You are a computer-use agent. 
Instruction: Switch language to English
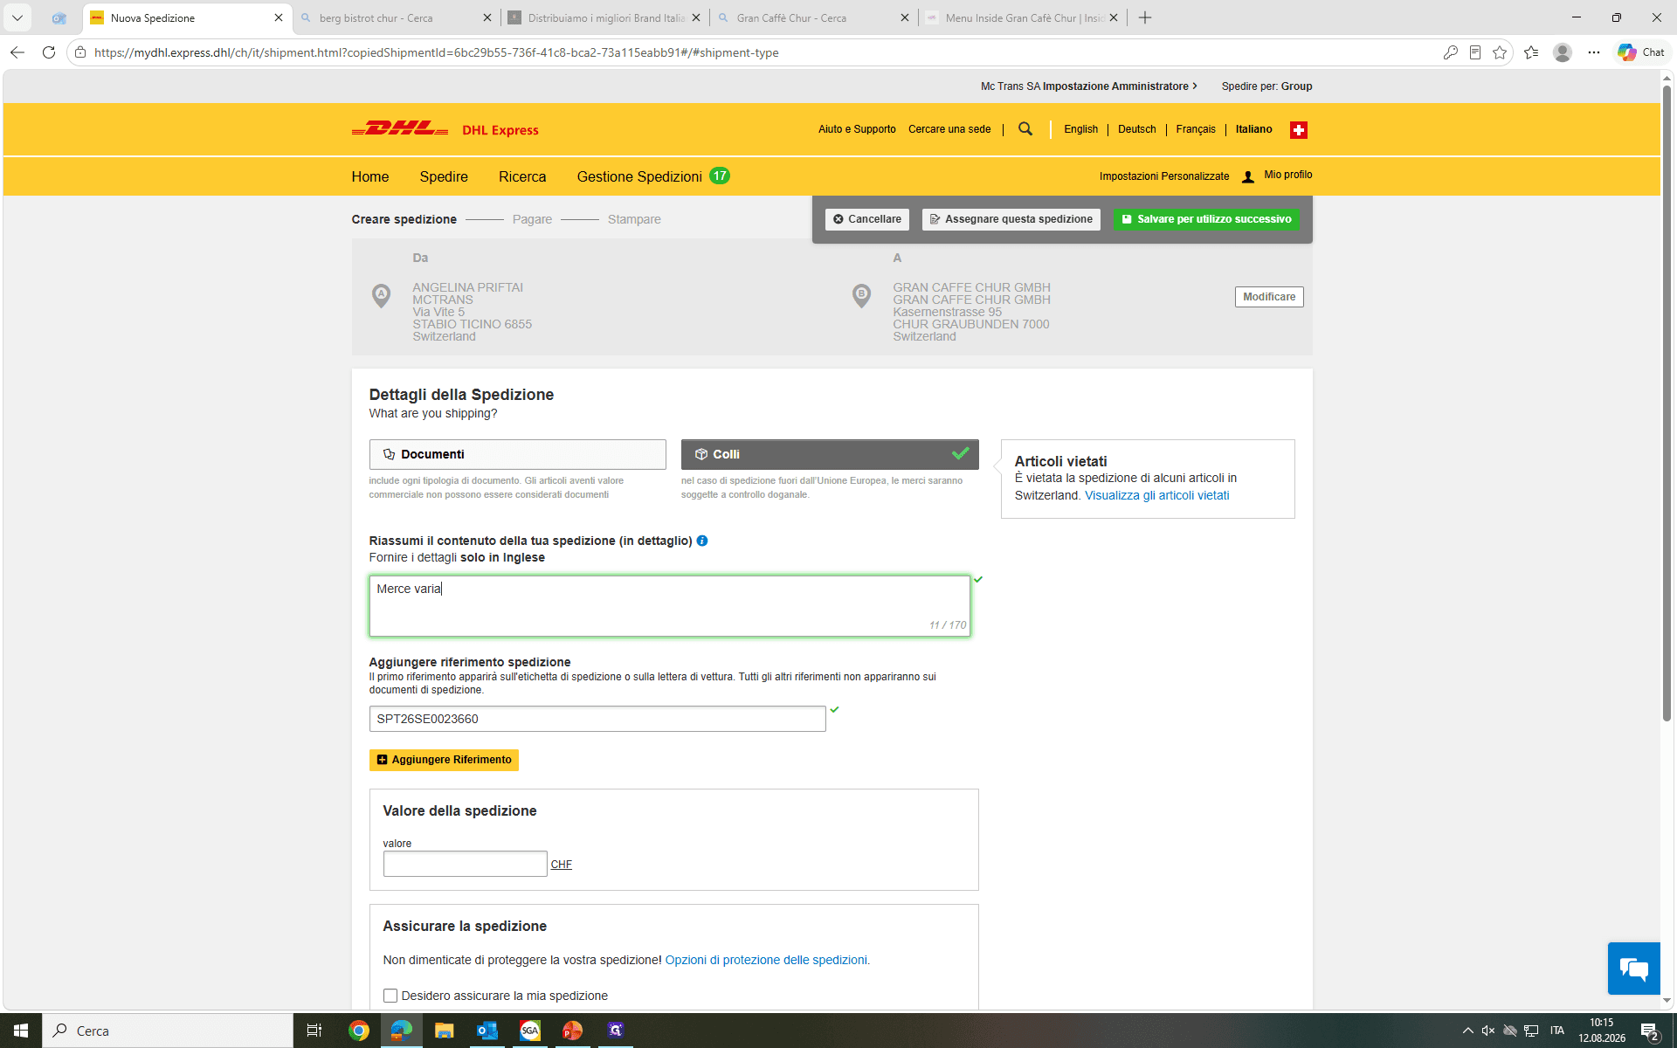[x=1080, y=129]
